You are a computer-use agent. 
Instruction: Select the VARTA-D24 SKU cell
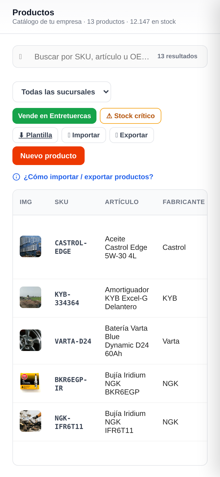point(73,341)
